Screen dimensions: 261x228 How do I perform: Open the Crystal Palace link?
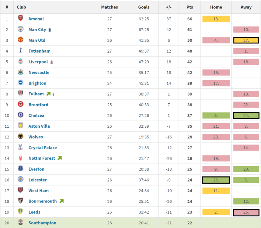43,148
